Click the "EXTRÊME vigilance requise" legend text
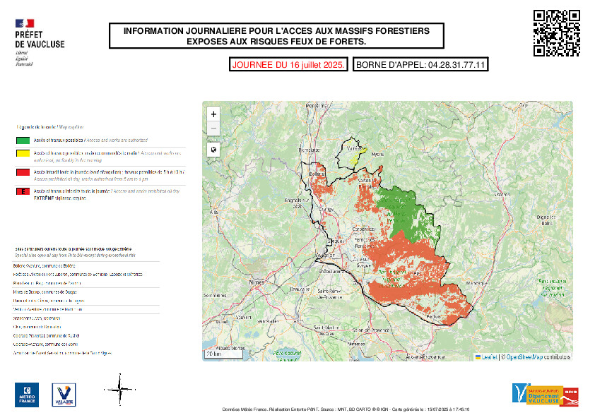The width and height of the screenshot is (595, 420). click(60, 198)
